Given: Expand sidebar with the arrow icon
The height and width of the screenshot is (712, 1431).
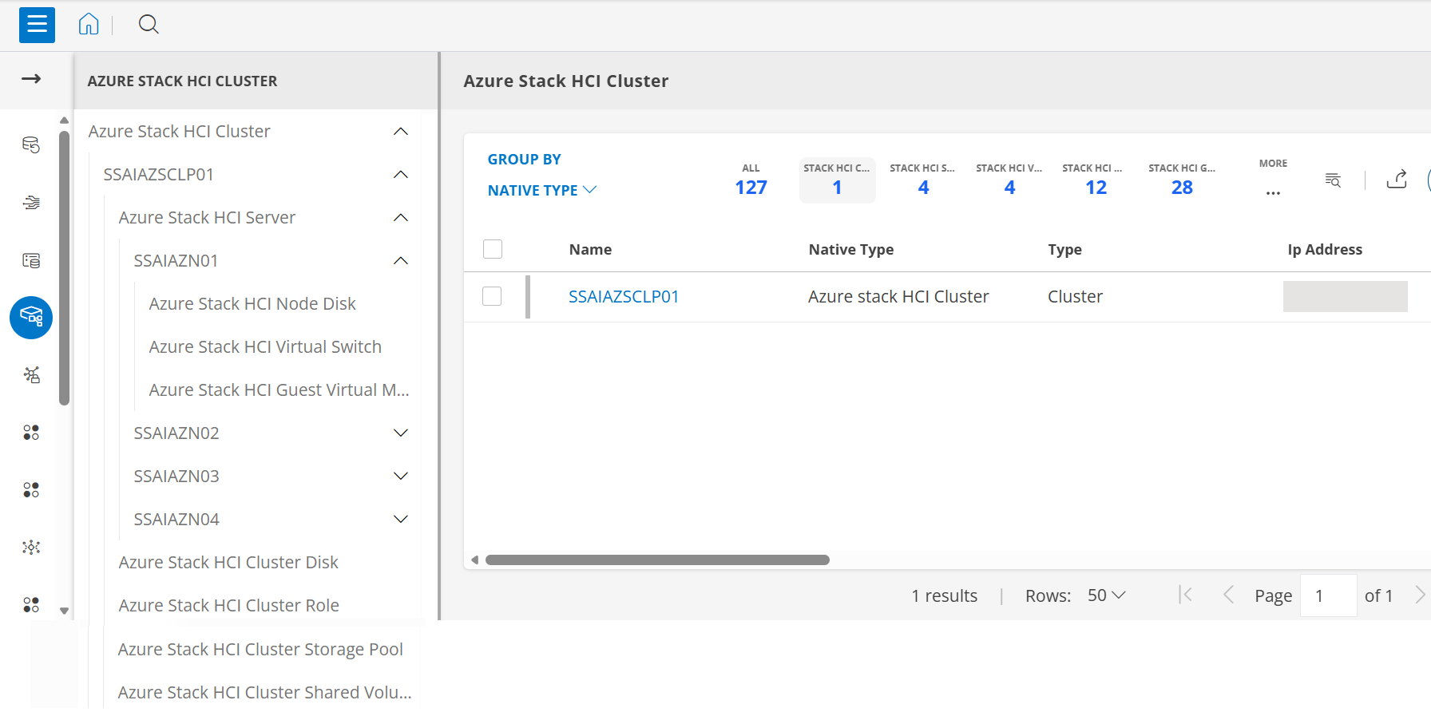Looking at the screenshot, I should 31,79.
